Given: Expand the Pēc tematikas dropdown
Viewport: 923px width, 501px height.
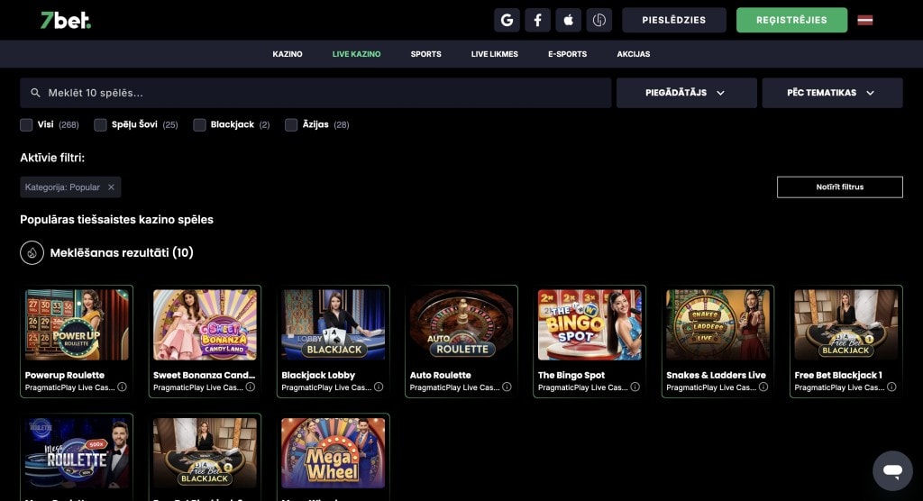Looking at the screenshot, I should (832, 93).
